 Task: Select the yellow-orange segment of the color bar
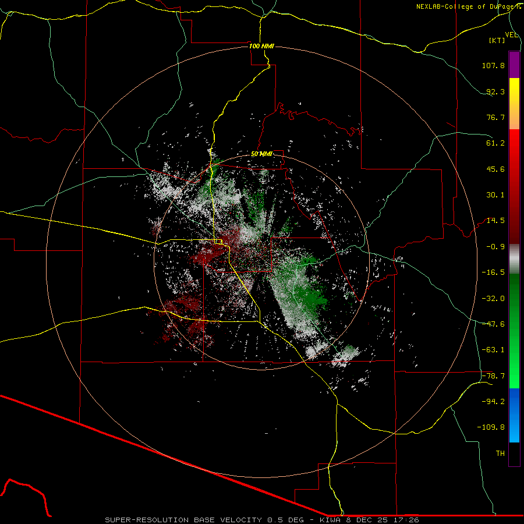pyautogui.click(x=514, y=104)
